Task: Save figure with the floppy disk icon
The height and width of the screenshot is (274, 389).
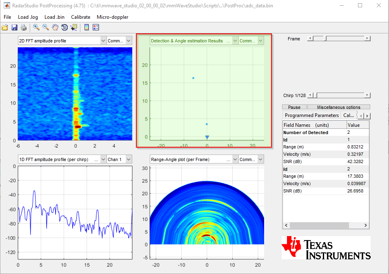Action: coord(14,27)
